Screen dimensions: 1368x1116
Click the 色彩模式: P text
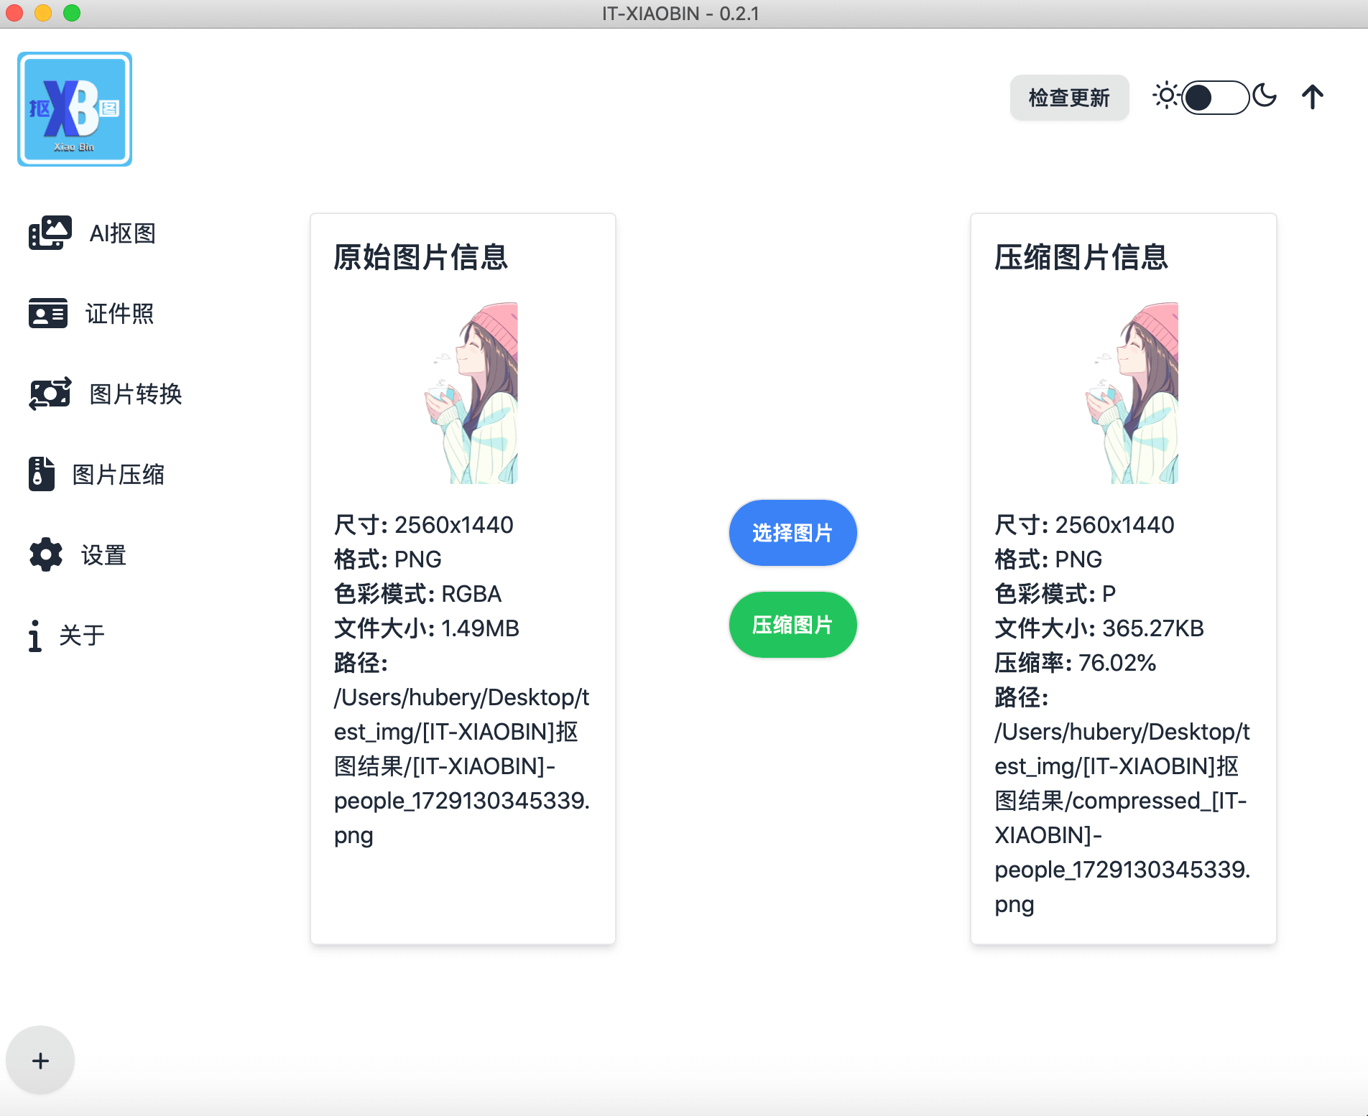tap(1055, 594)
